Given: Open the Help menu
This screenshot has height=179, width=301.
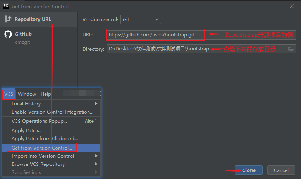Looking at the screenshot, I should coord(46,94).
